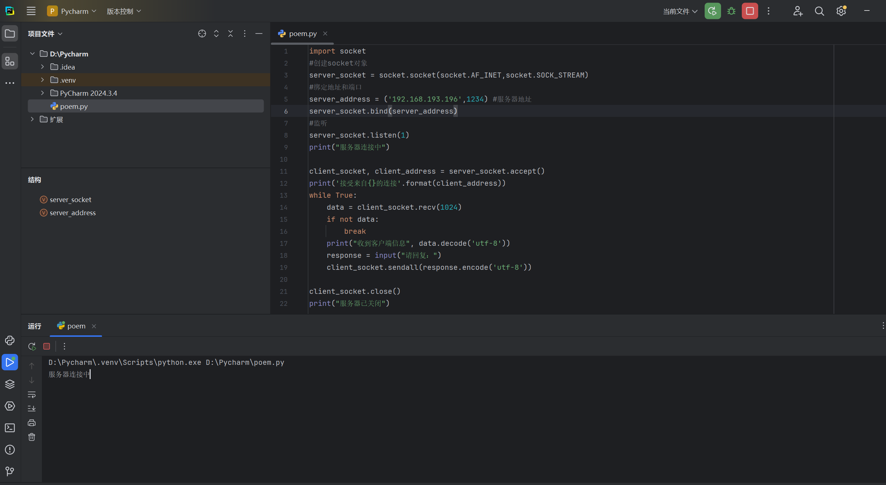This screenshot has width=886, height=485.
Task: Rerun poem in the Run panel
Action: (32, 346)
